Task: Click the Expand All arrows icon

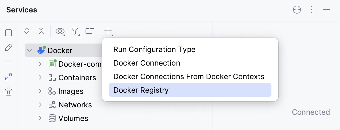Action: [x=27, y=31]
